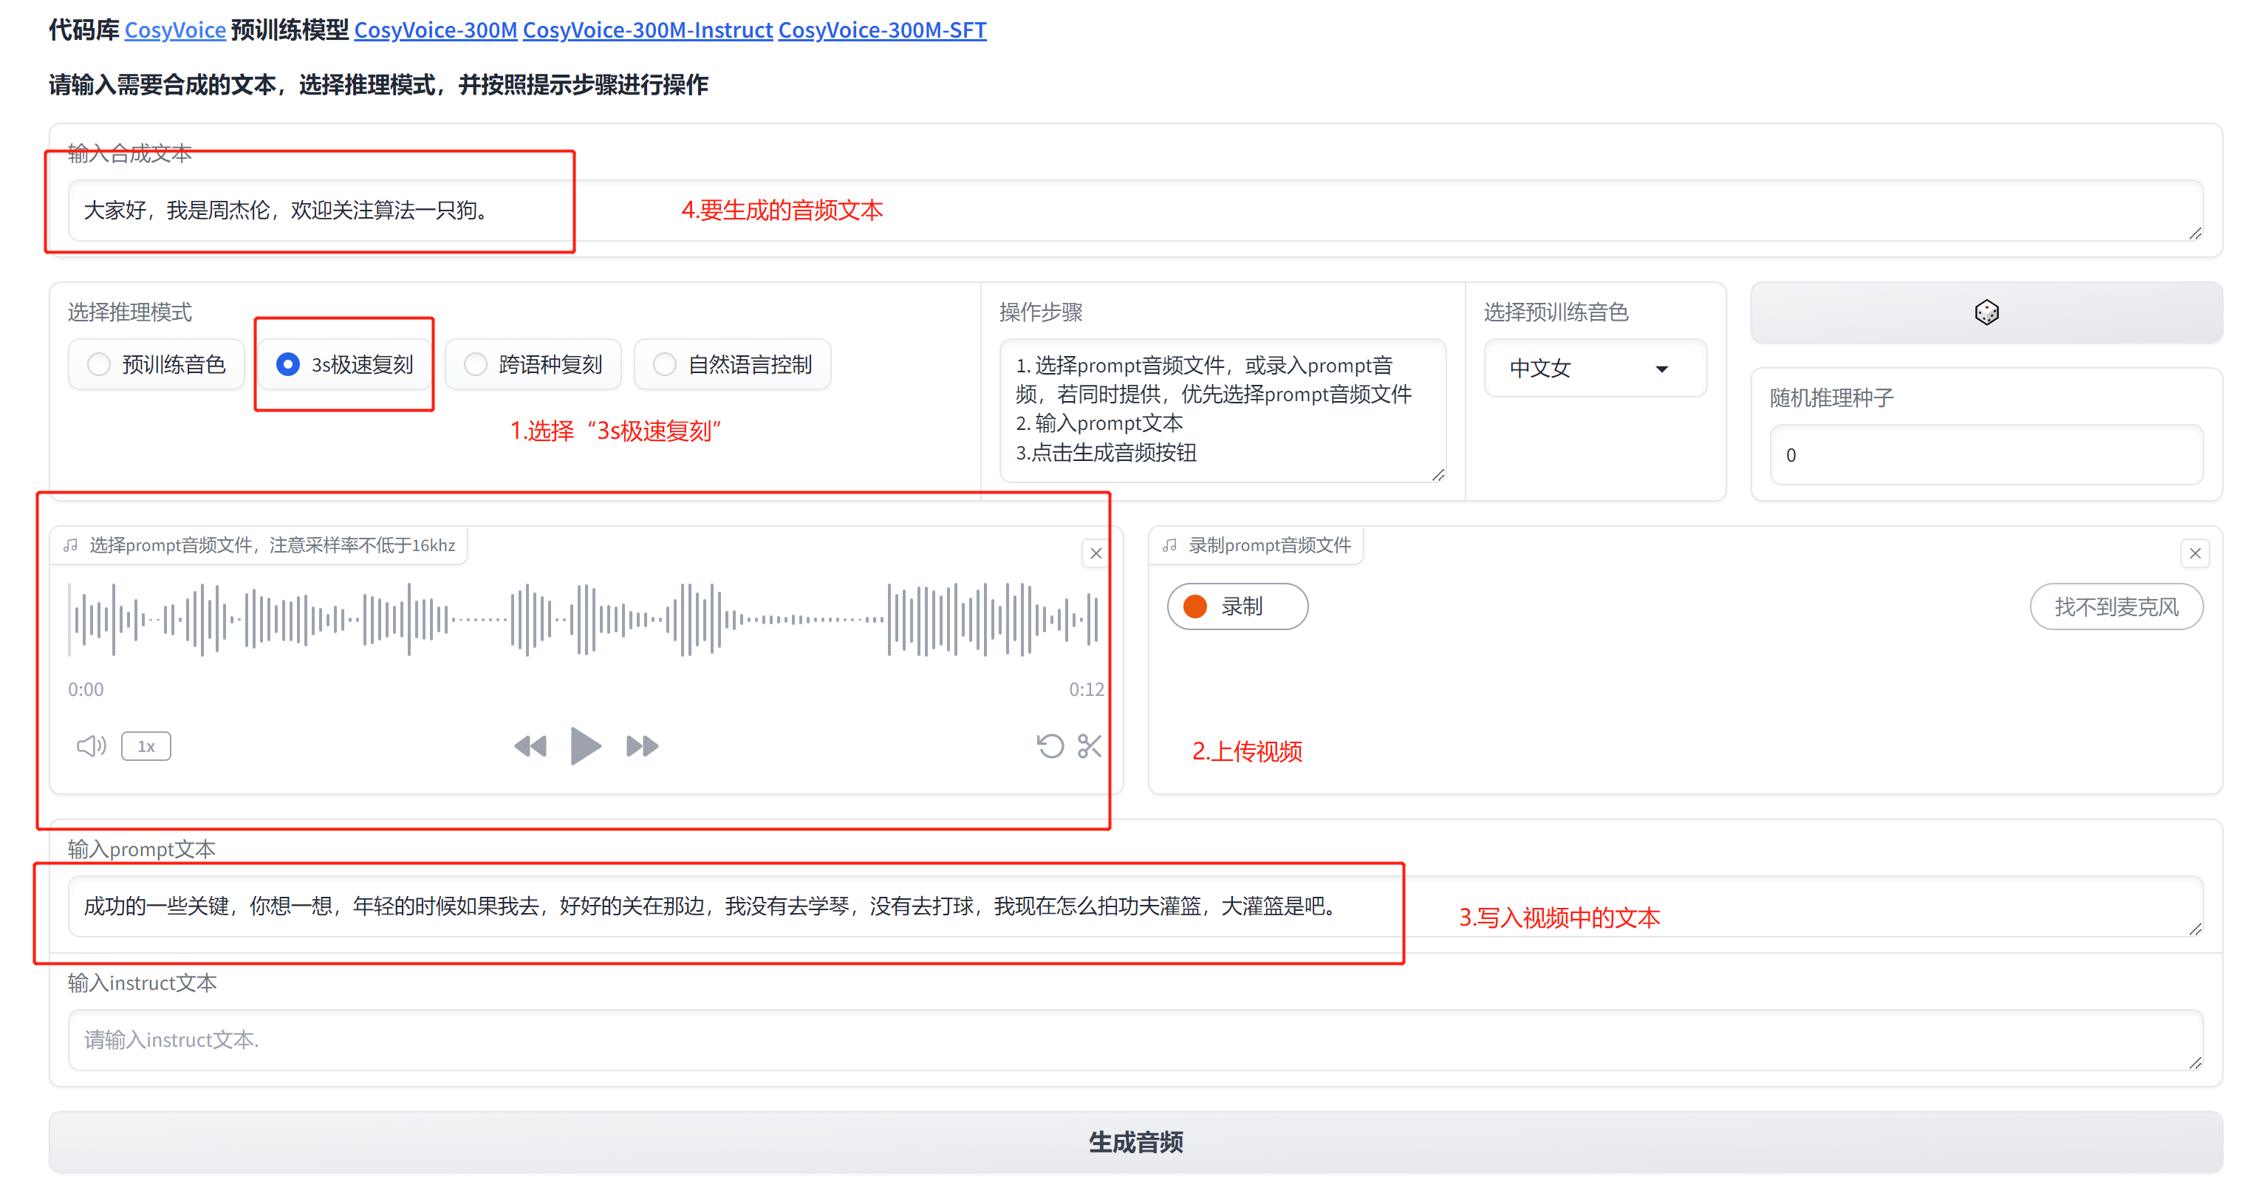Click the scissors trim audio icon

1090,746
